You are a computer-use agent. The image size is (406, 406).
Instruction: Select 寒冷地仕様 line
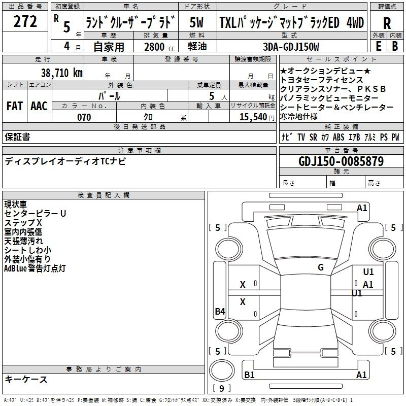click(x=299, y=117)
